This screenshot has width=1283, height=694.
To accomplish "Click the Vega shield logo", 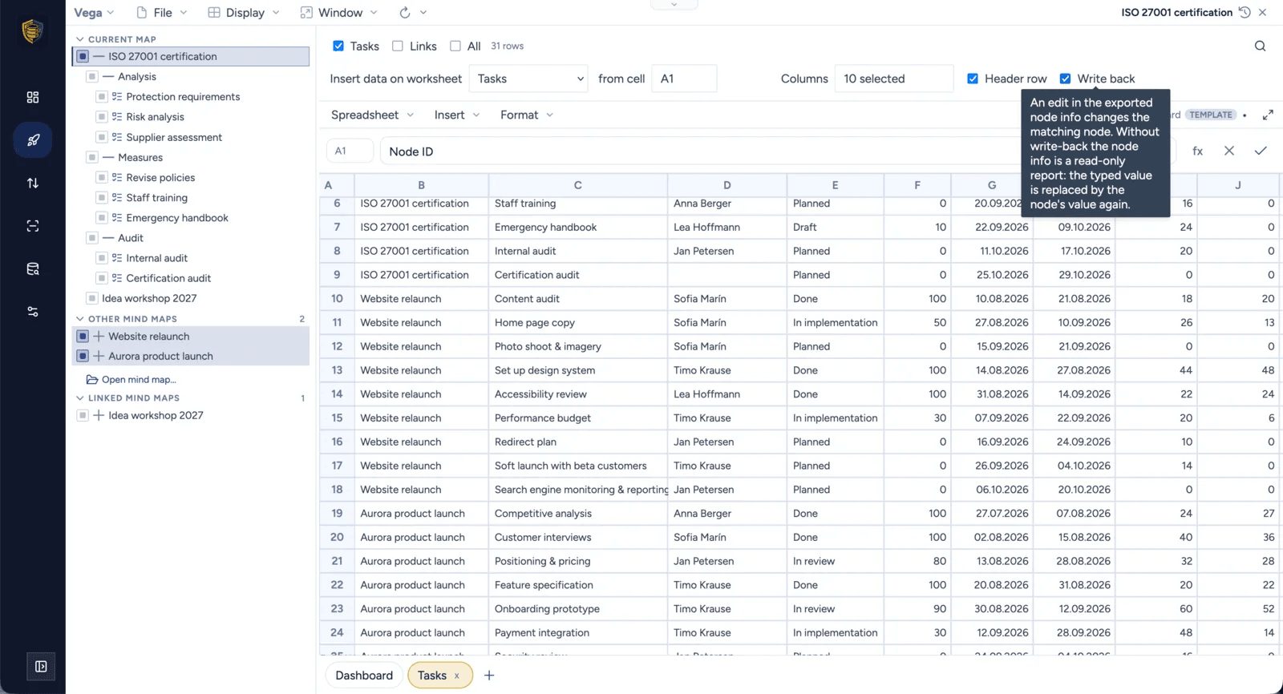I will (x=32, y=31).
